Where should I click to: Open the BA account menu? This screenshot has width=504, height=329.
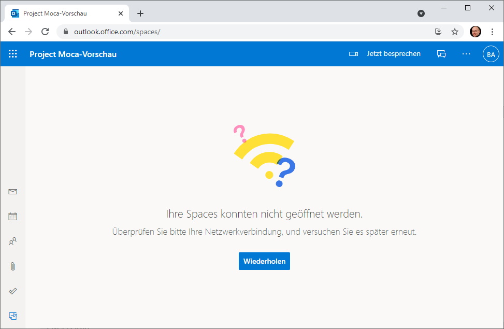click(491, 54)
